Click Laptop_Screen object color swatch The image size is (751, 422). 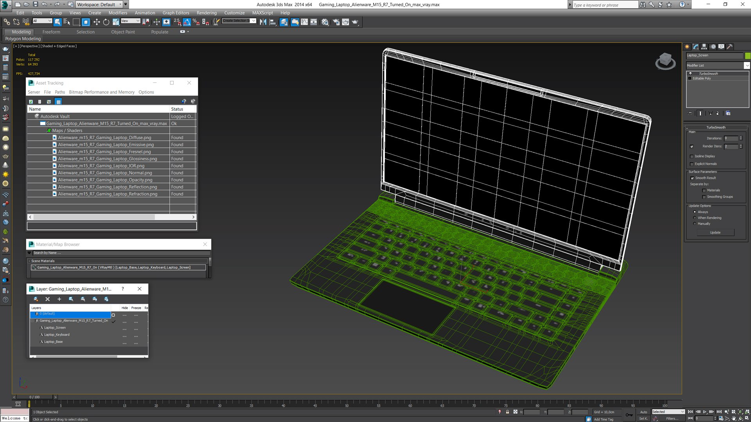(x=747, y=55)
